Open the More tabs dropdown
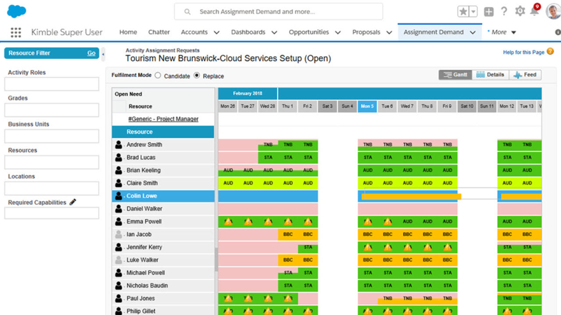 tap(502, 32)
